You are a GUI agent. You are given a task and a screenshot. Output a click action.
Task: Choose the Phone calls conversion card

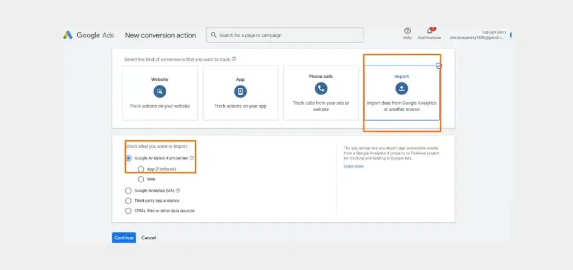pos(321,93)
